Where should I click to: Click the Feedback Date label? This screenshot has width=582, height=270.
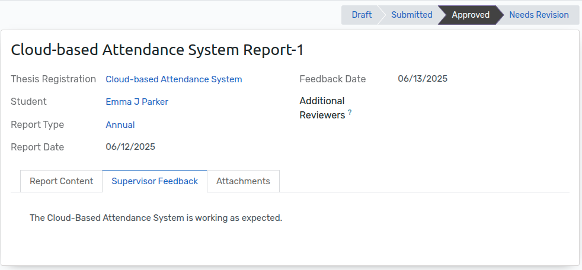(332, 79)
